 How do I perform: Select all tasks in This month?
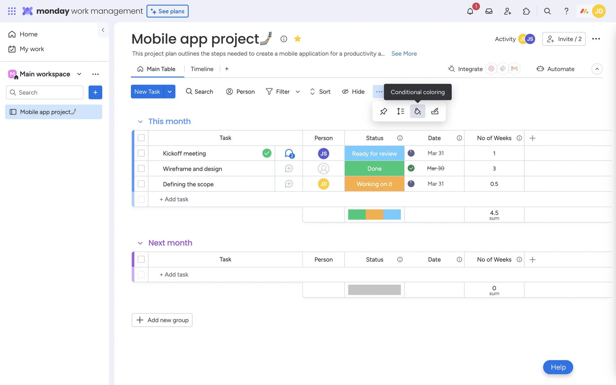pos(141,138)
